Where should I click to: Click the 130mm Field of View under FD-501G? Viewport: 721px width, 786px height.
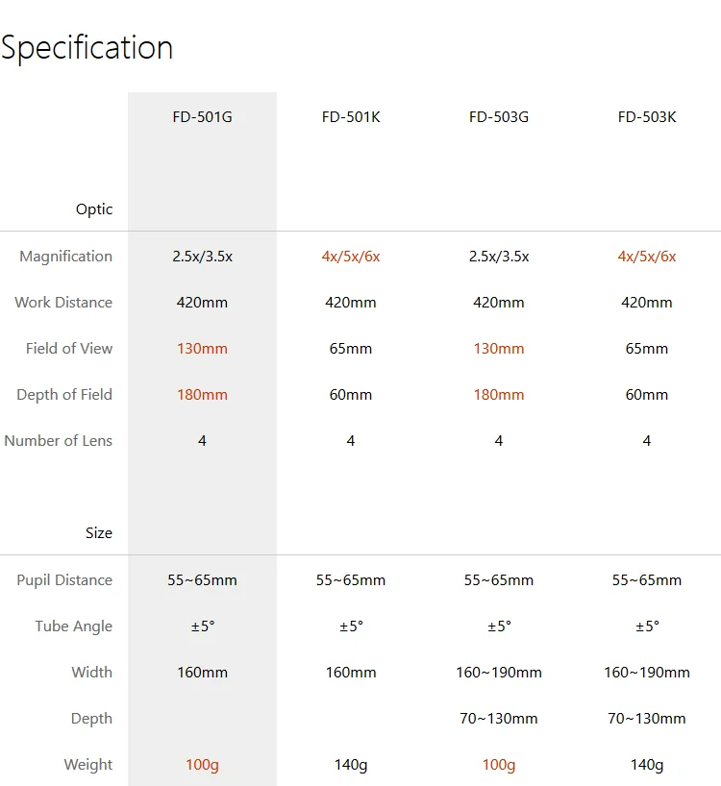pyautogui.click(x=202, y=349)
